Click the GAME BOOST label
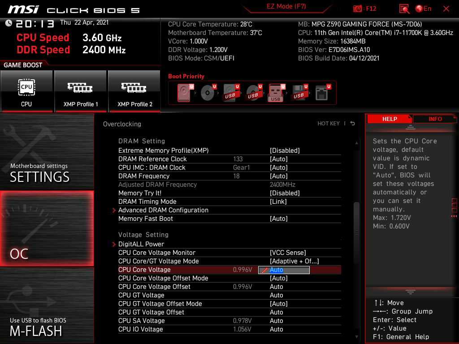This screenshot has height=344, width=459. tap(23, 65)
